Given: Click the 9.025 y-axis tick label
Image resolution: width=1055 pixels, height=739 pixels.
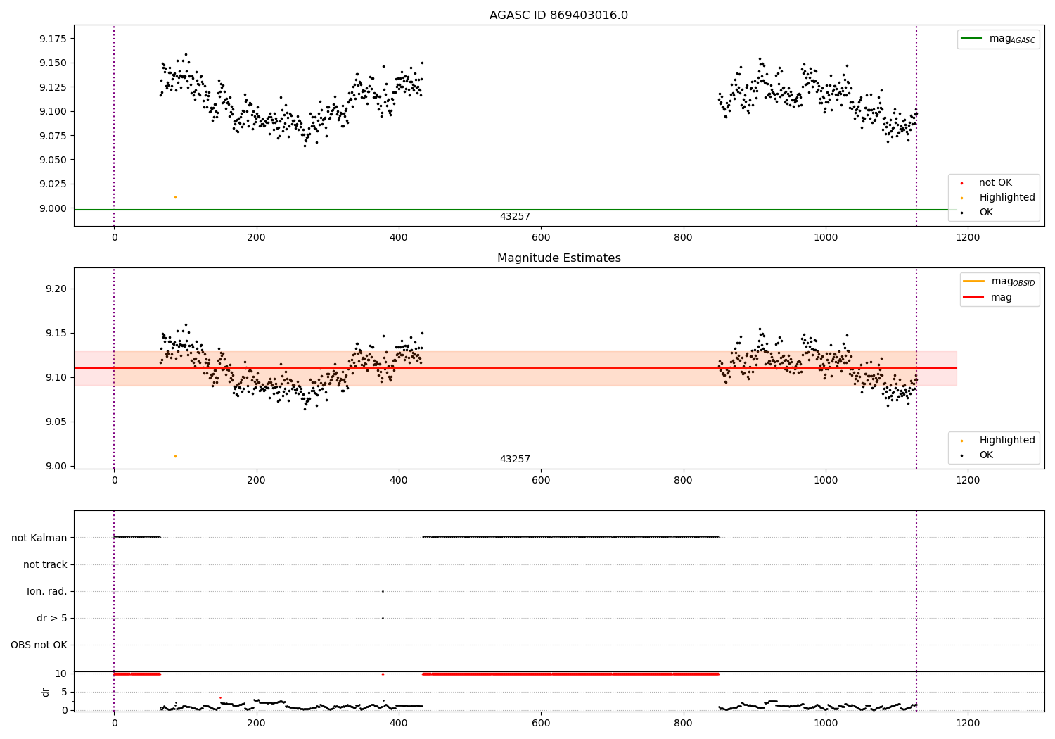Looking at the screenshot, I should tap(53, 184).
